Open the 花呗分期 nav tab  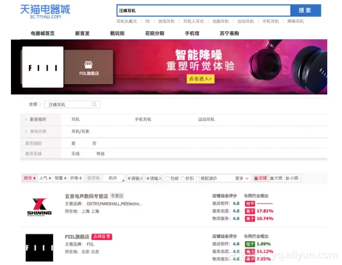[155, 33]
